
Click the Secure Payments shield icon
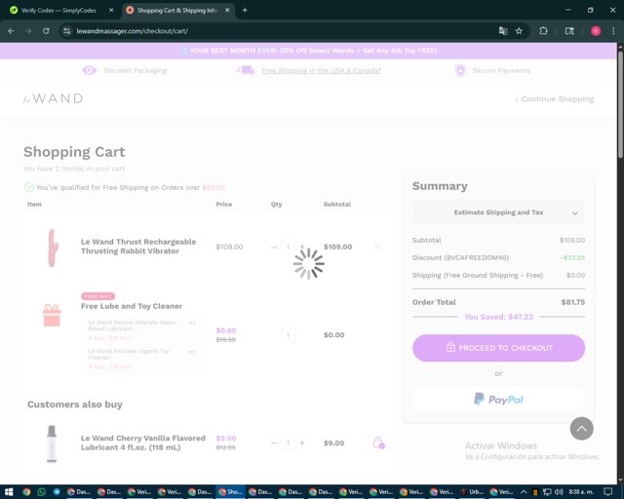[460, 70]
